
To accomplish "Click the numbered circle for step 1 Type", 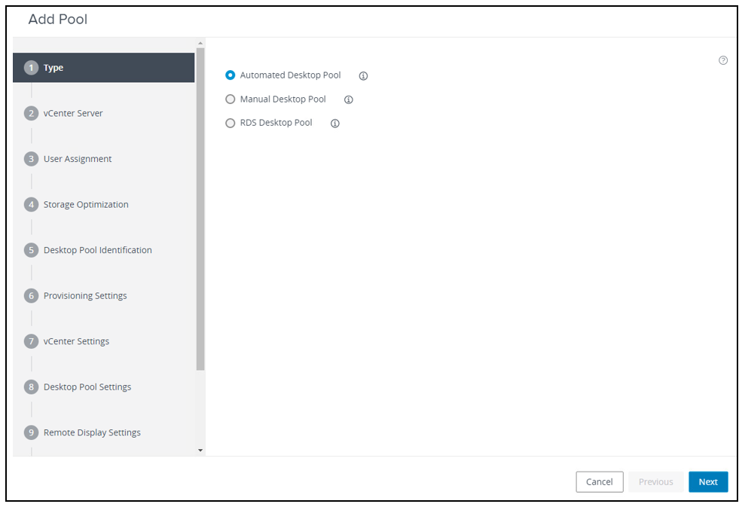I will pos(31,67).
